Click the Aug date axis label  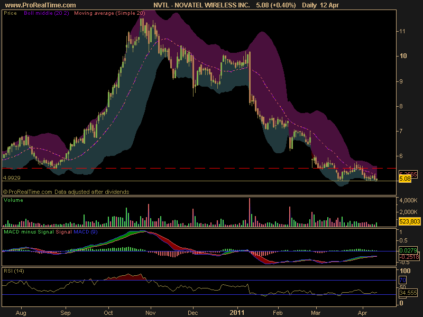pyautogui.click(x=21, y=313)
